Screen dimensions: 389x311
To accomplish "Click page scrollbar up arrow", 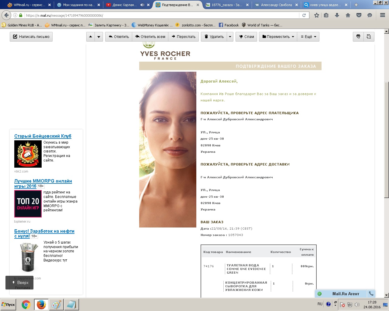I will (x=387, y=31).
